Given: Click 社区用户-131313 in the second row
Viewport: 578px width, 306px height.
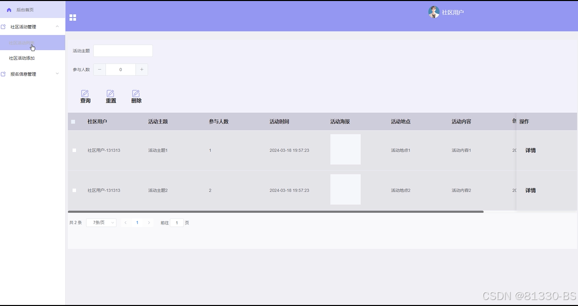Looking at the screenshot, I should point(104,191).
